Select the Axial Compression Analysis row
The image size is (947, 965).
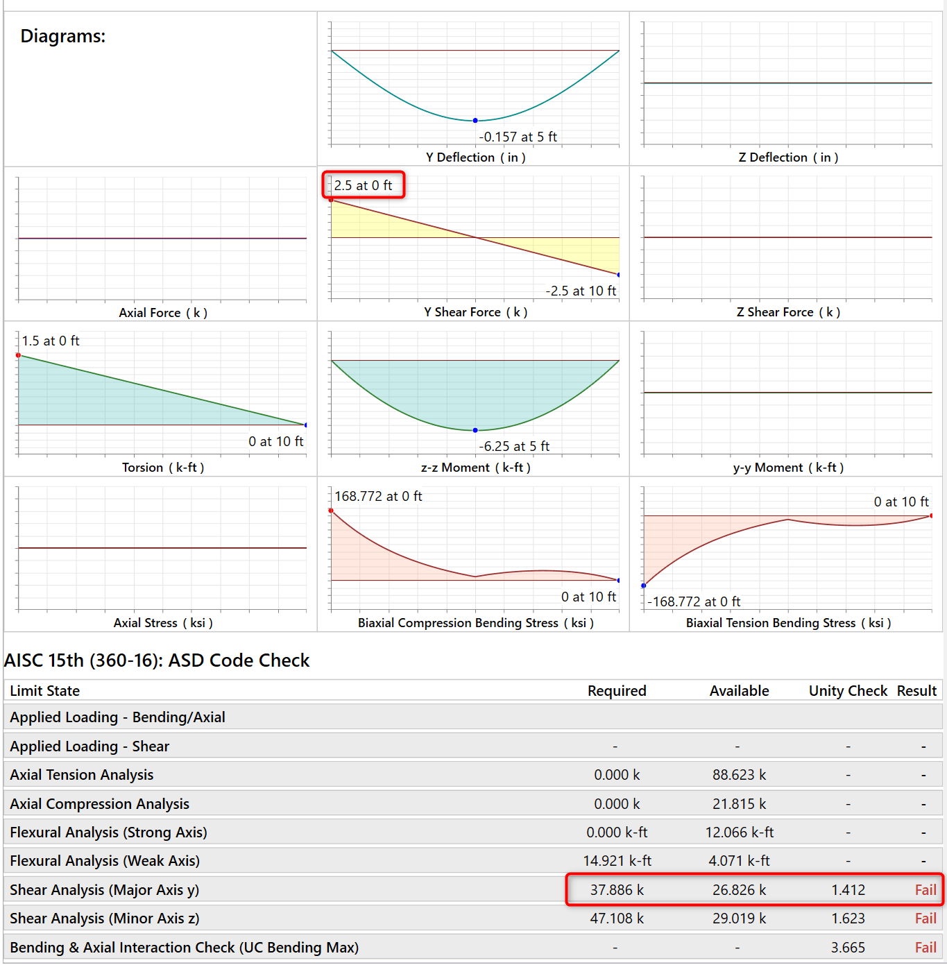[100, 804]
